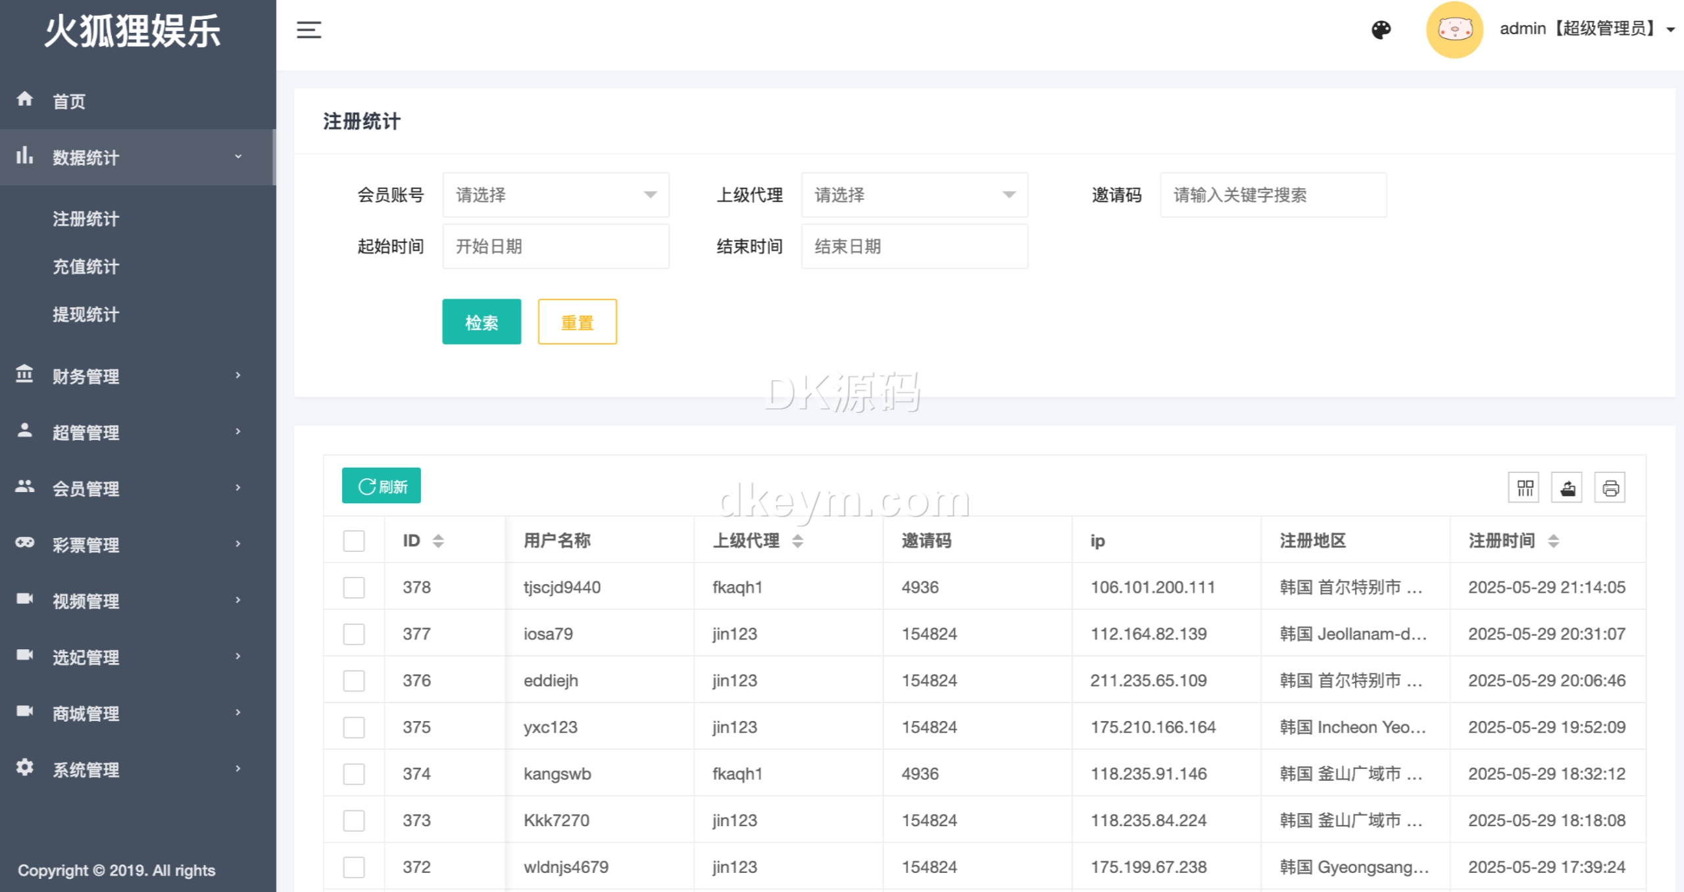This screenshot has width=1684, height=892.
Task: Click the print table icon
Action: tap(1610, 487)
